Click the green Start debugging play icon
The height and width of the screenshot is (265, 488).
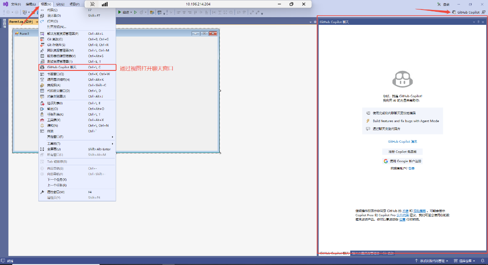point(119,12)
